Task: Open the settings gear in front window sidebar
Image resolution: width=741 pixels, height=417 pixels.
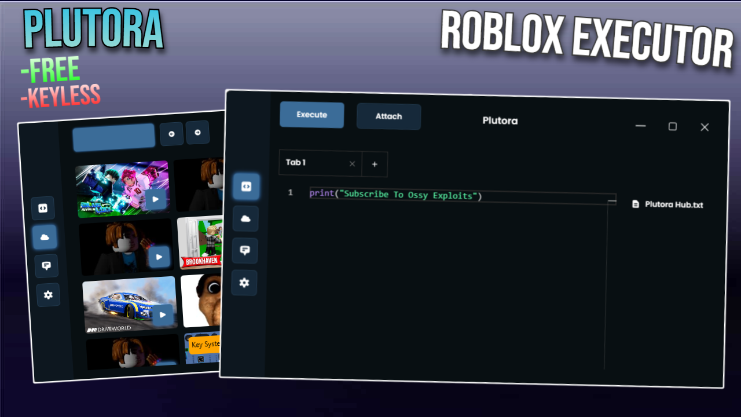Action: (x=244, y=283)
